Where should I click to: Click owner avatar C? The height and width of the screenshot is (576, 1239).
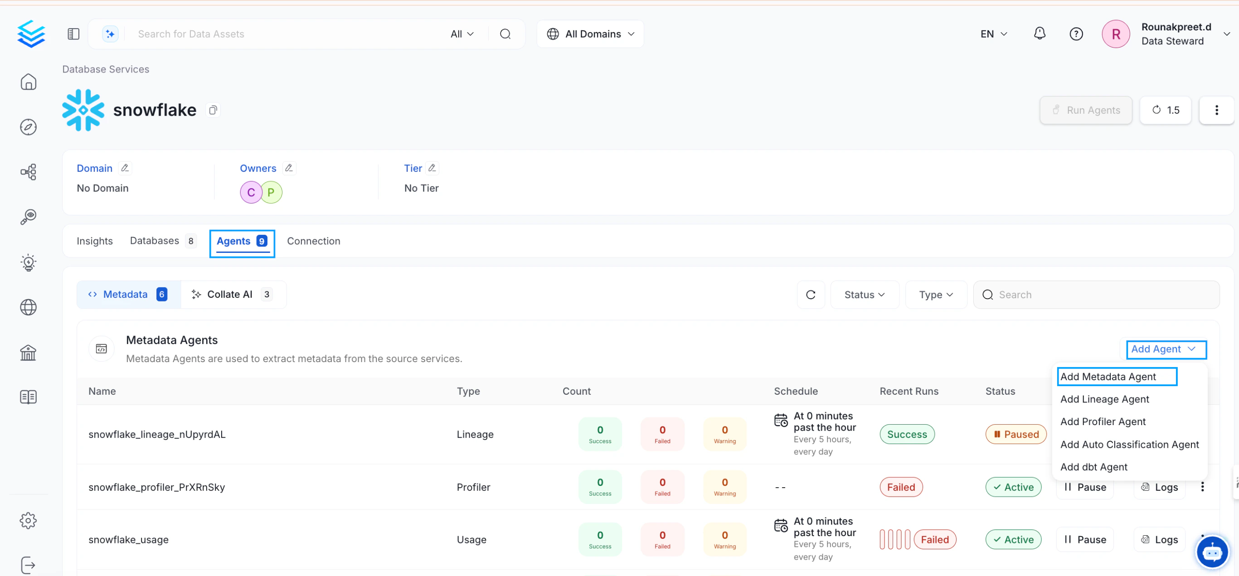[x=251, y=193]
